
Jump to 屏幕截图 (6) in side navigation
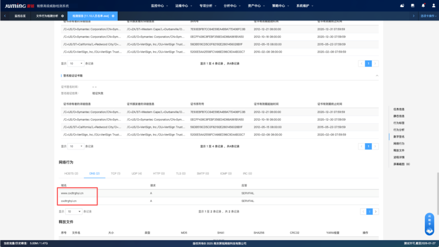point(402,164)
